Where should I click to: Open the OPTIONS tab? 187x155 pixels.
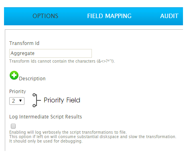click(x=45, y=16)
